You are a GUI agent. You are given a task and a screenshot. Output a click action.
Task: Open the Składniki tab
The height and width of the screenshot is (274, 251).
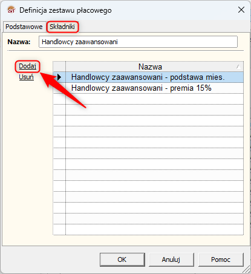coord(62,27)
